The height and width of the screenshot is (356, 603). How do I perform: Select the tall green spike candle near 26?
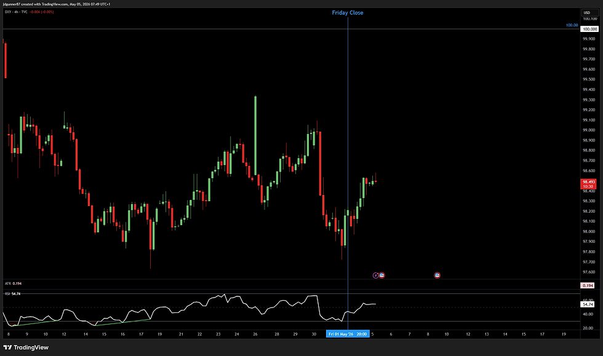pyautogui.click(x=255, y=135)
